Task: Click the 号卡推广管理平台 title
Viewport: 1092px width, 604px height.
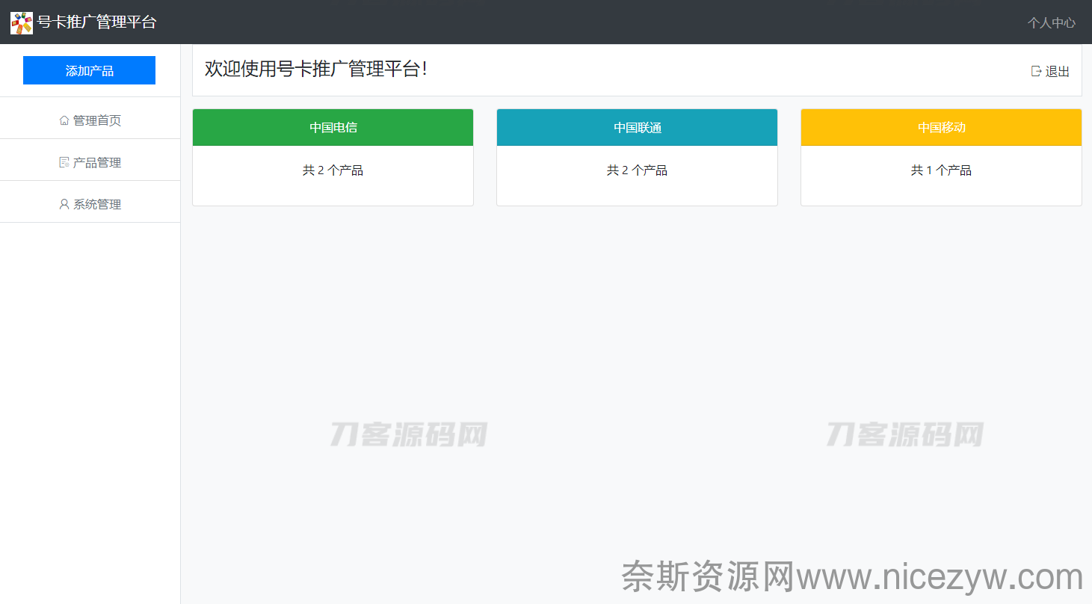Action: click(97, 22)
